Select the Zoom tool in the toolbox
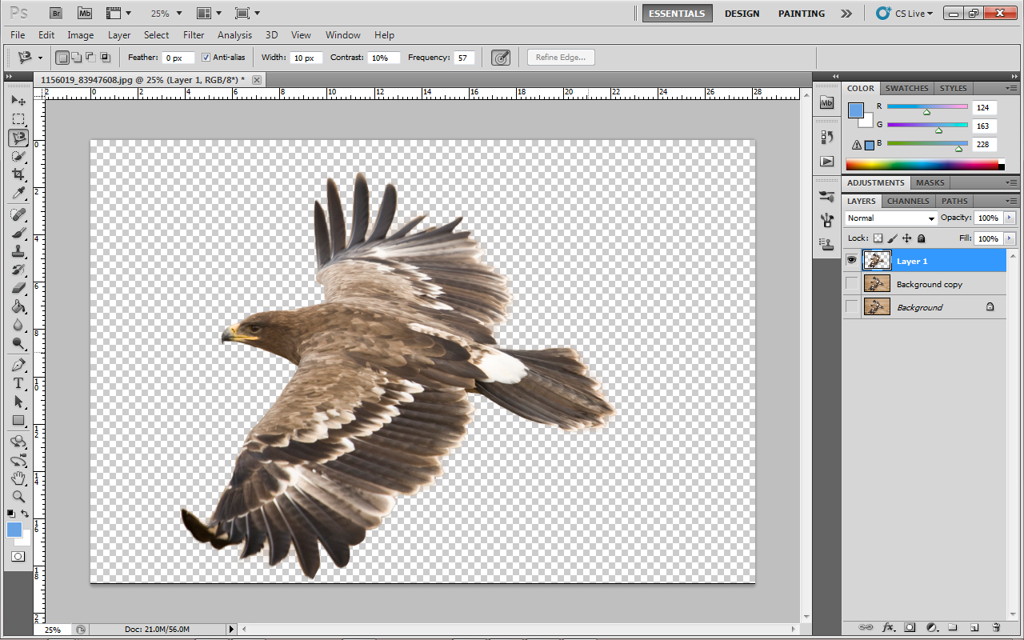 (18, 496)
